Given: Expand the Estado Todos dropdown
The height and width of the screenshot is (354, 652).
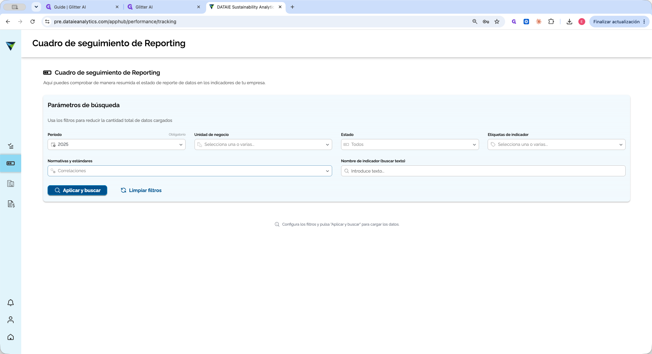Looking at the screenshot, I should click(410, 144).
